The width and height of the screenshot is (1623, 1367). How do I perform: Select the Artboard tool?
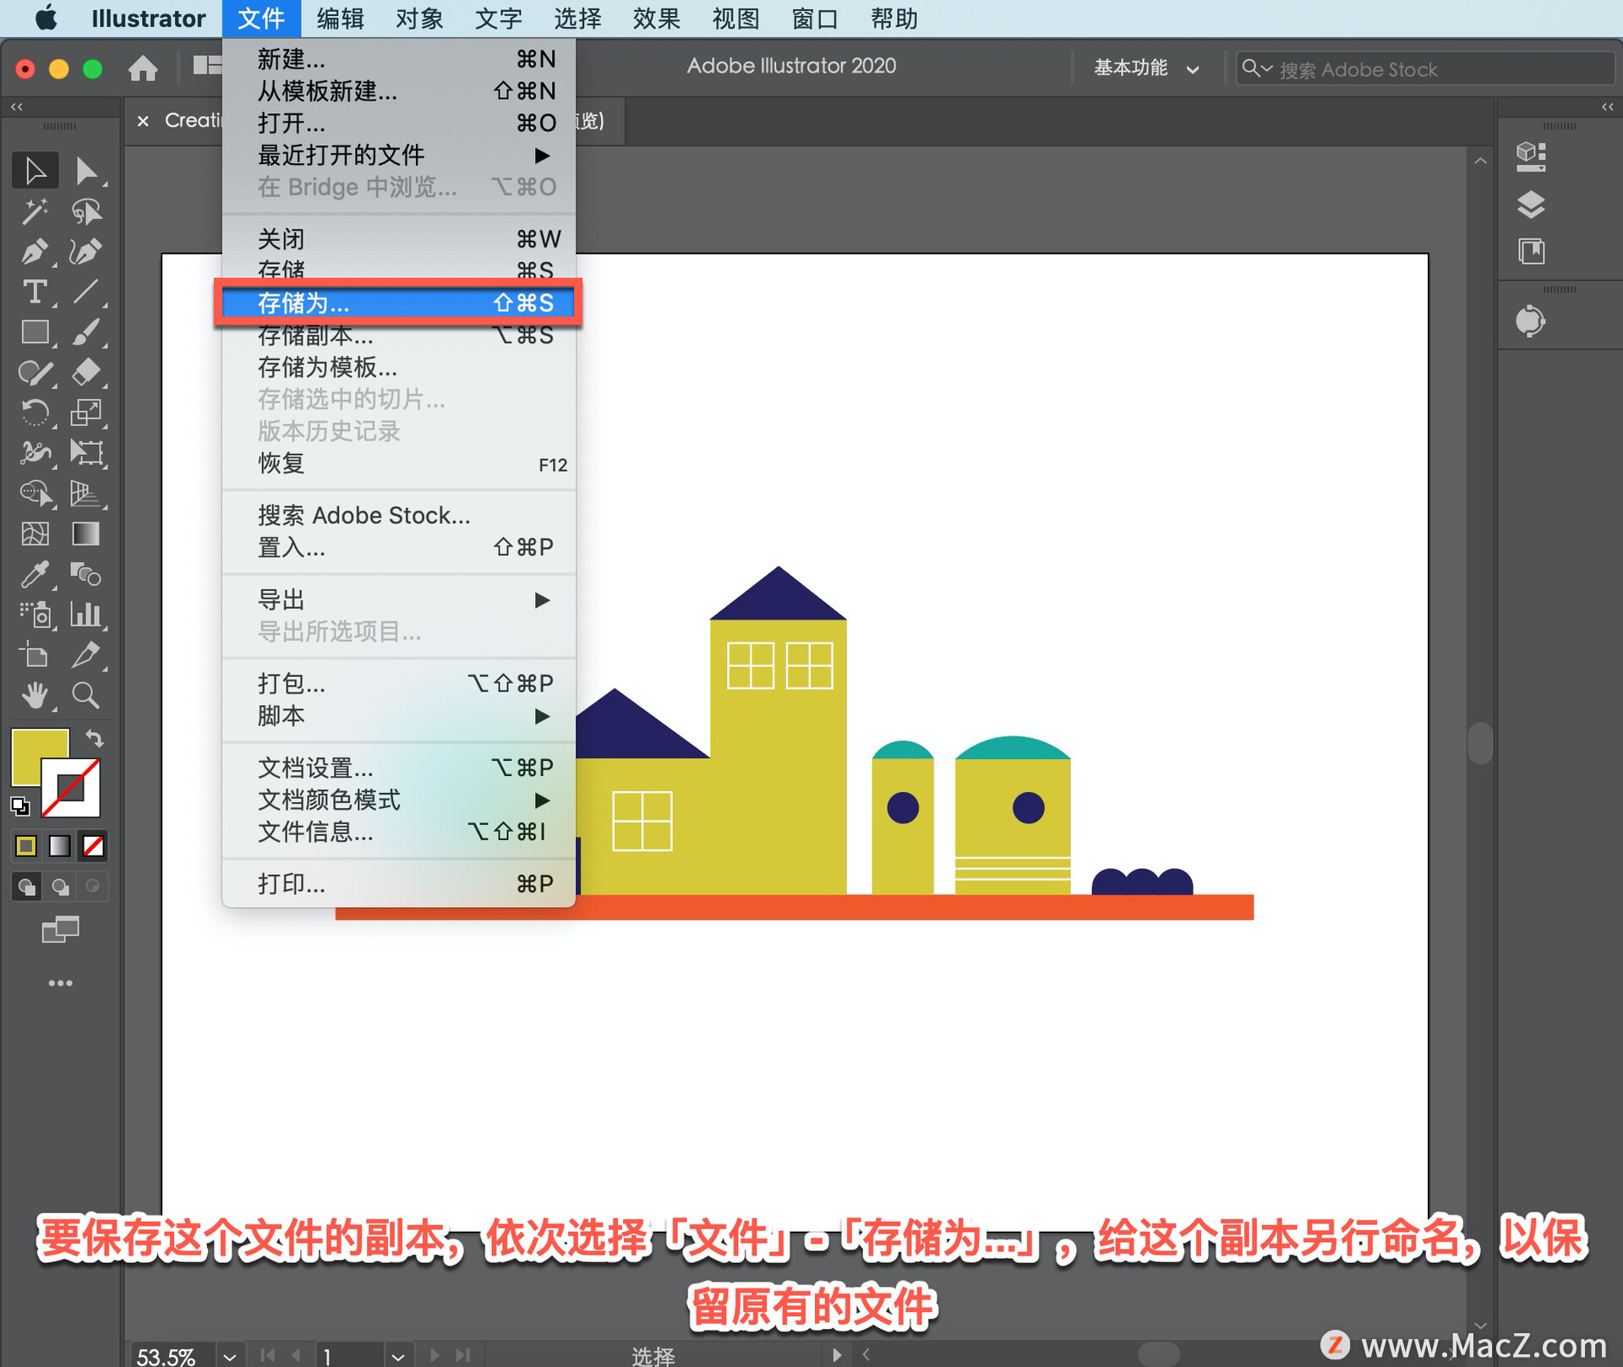(36, 655)
